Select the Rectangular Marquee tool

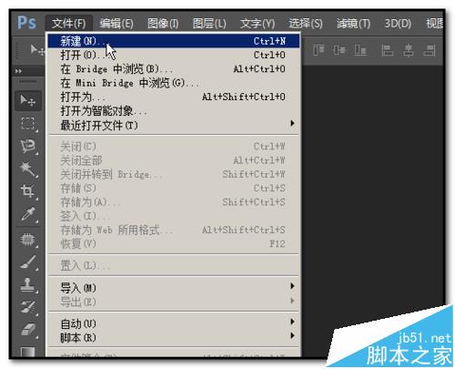click(x=27, y=123)
